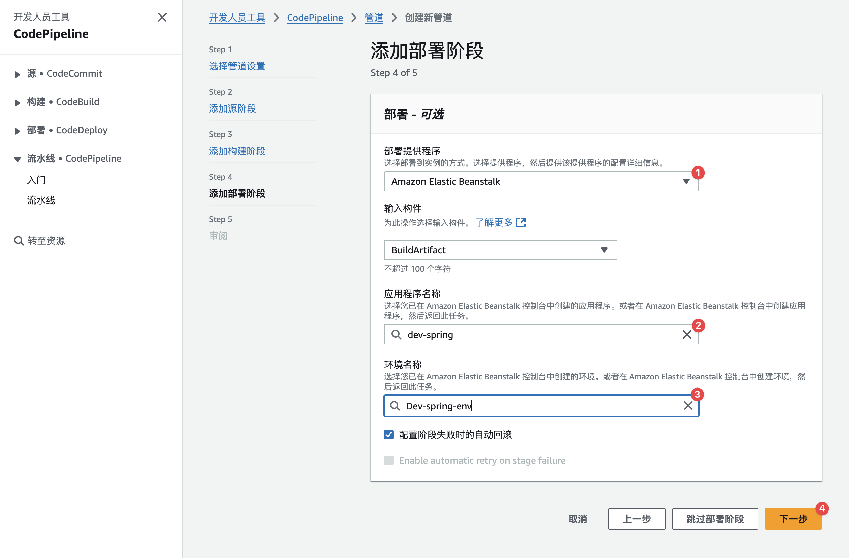The width and height of the screenshot is (849, 558).
Task: Uncheck 配置阶段失败时的自动回滚 checkbox
Action: pos(389,435)
